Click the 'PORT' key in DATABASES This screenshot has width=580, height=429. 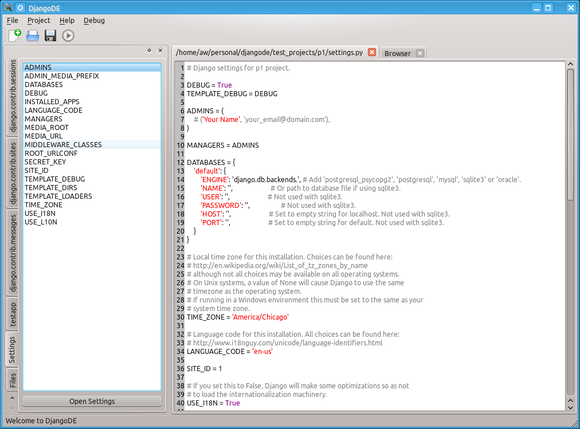point(212,222)
